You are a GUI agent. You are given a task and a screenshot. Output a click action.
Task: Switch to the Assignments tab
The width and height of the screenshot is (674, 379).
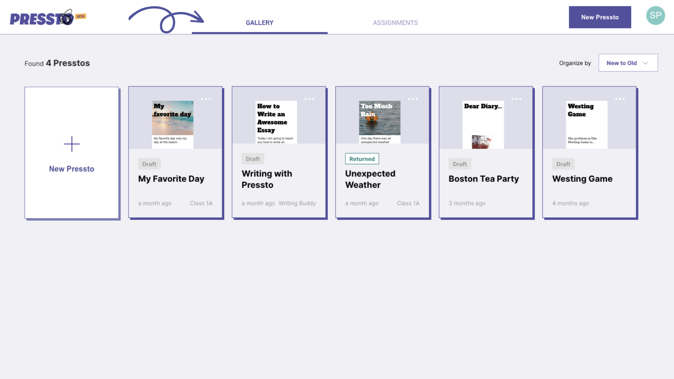point(395,23)
